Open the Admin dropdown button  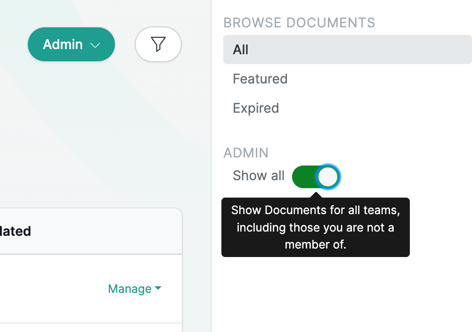tap(71, 44)
